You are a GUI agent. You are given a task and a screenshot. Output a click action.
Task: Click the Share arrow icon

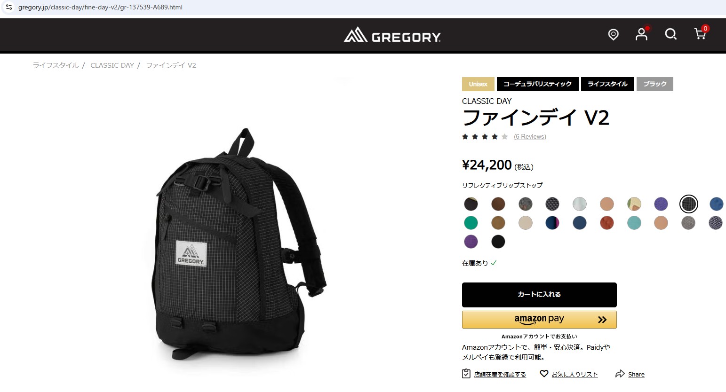[620, 374]
